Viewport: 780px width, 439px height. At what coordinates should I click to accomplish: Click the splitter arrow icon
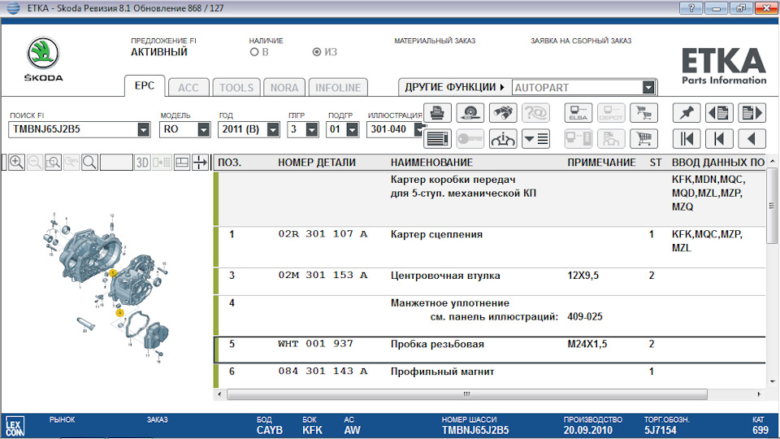200,163
